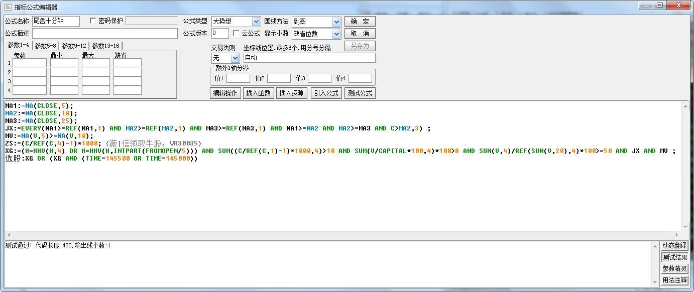This screenshot has width=694, height=292.
Task: Click the code line starting with 选股:XG
Action: [101, 159]
